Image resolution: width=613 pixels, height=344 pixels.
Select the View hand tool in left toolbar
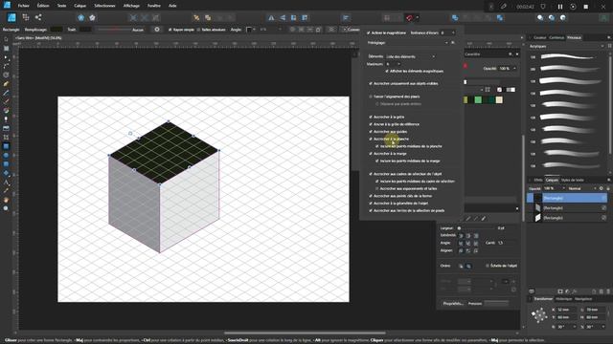pyautogui.click(x=6, y=200)
